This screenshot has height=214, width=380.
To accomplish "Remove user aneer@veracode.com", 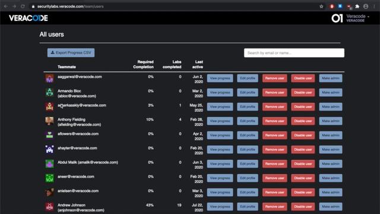I will (x=274, y=178).
